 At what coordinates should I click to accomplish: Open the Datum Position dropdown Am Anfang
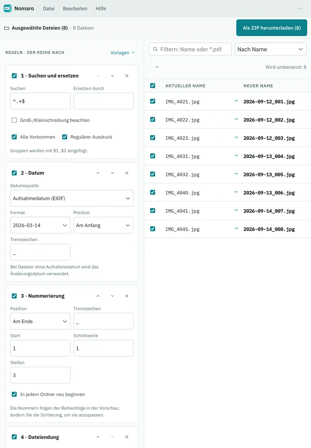(104, 225)
